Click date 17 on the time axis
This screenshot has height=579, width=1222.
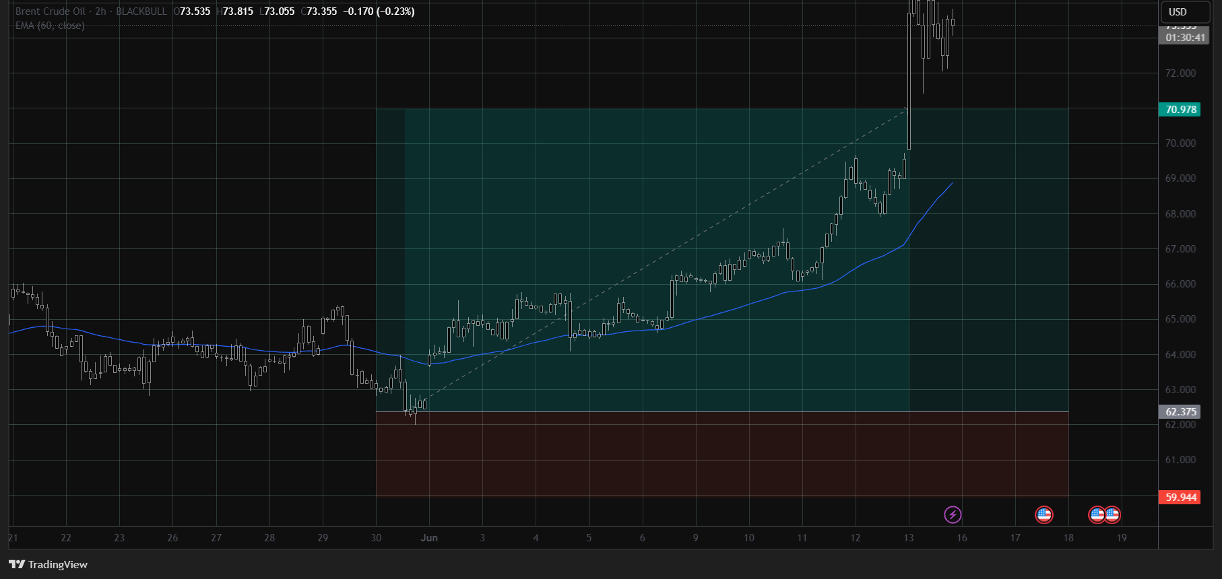click(x=1015, y=538)
